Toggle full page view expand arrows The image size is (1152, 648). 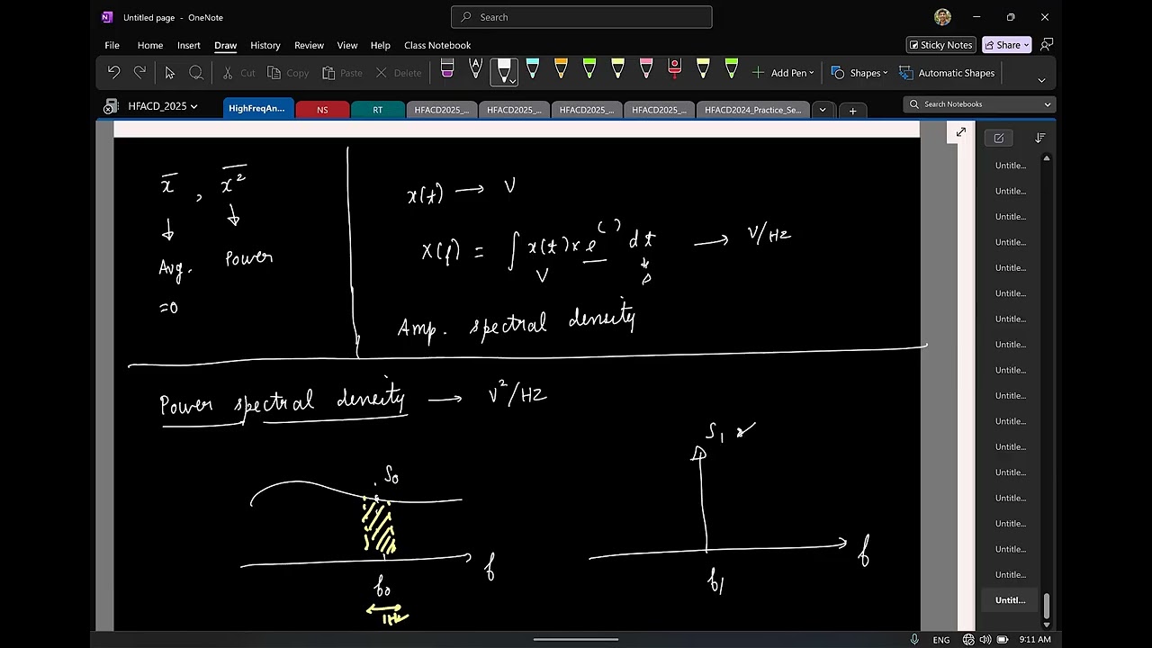tap(961, 132)
